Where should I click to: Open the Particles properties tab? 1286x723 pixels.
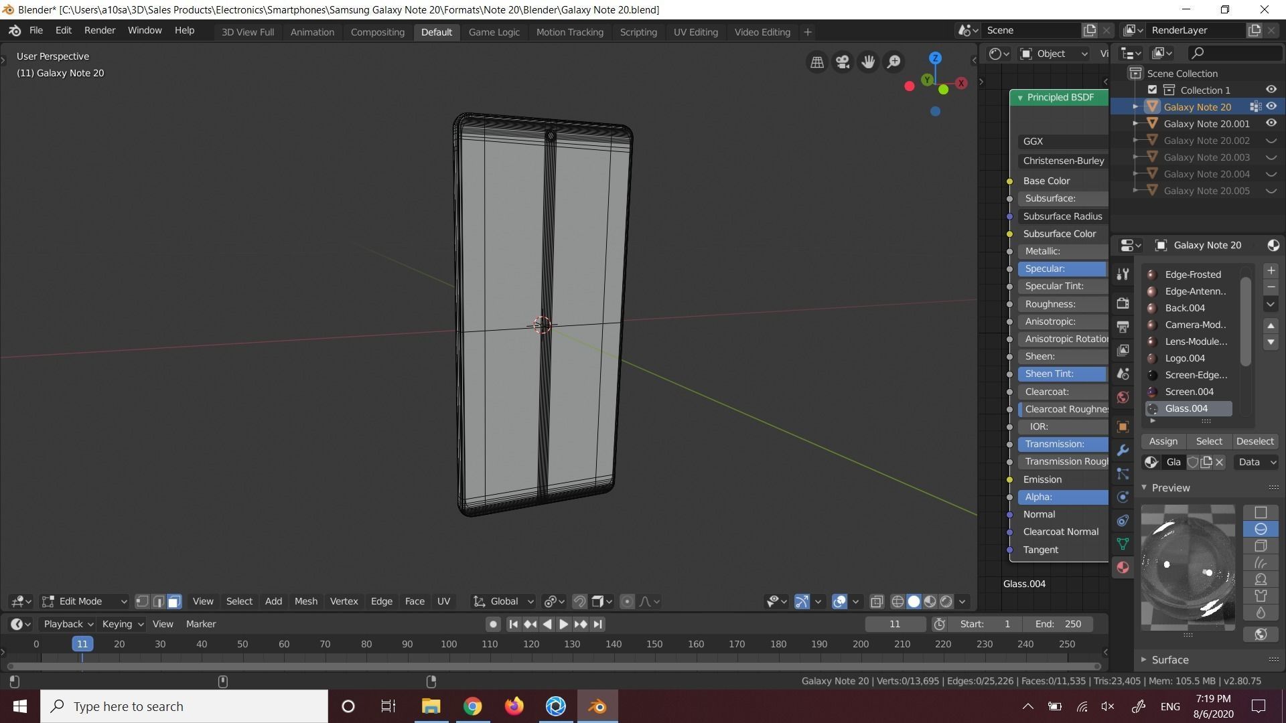coord(1123,473)
